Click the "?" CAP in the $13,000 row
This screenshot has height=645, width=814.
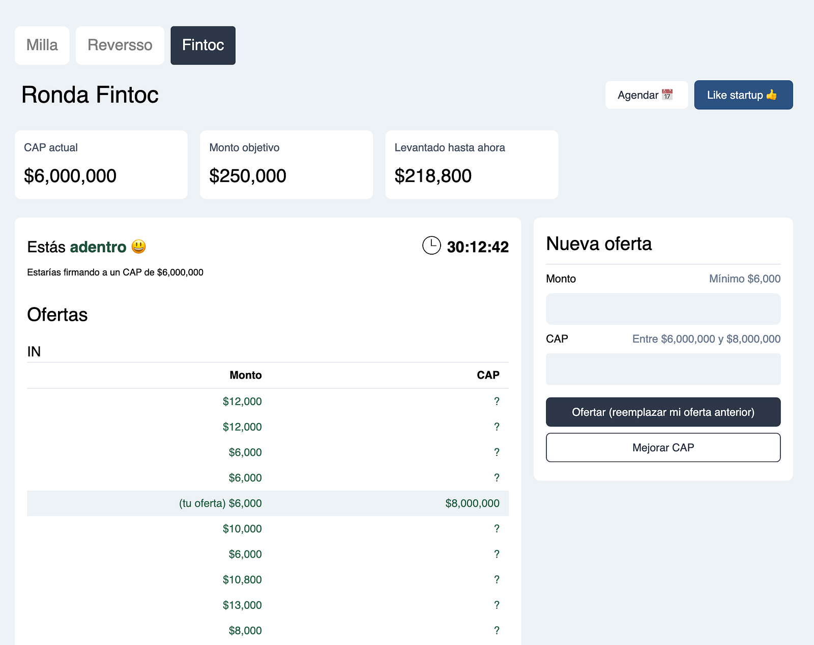pyautogui.click(x=497, y=605)
